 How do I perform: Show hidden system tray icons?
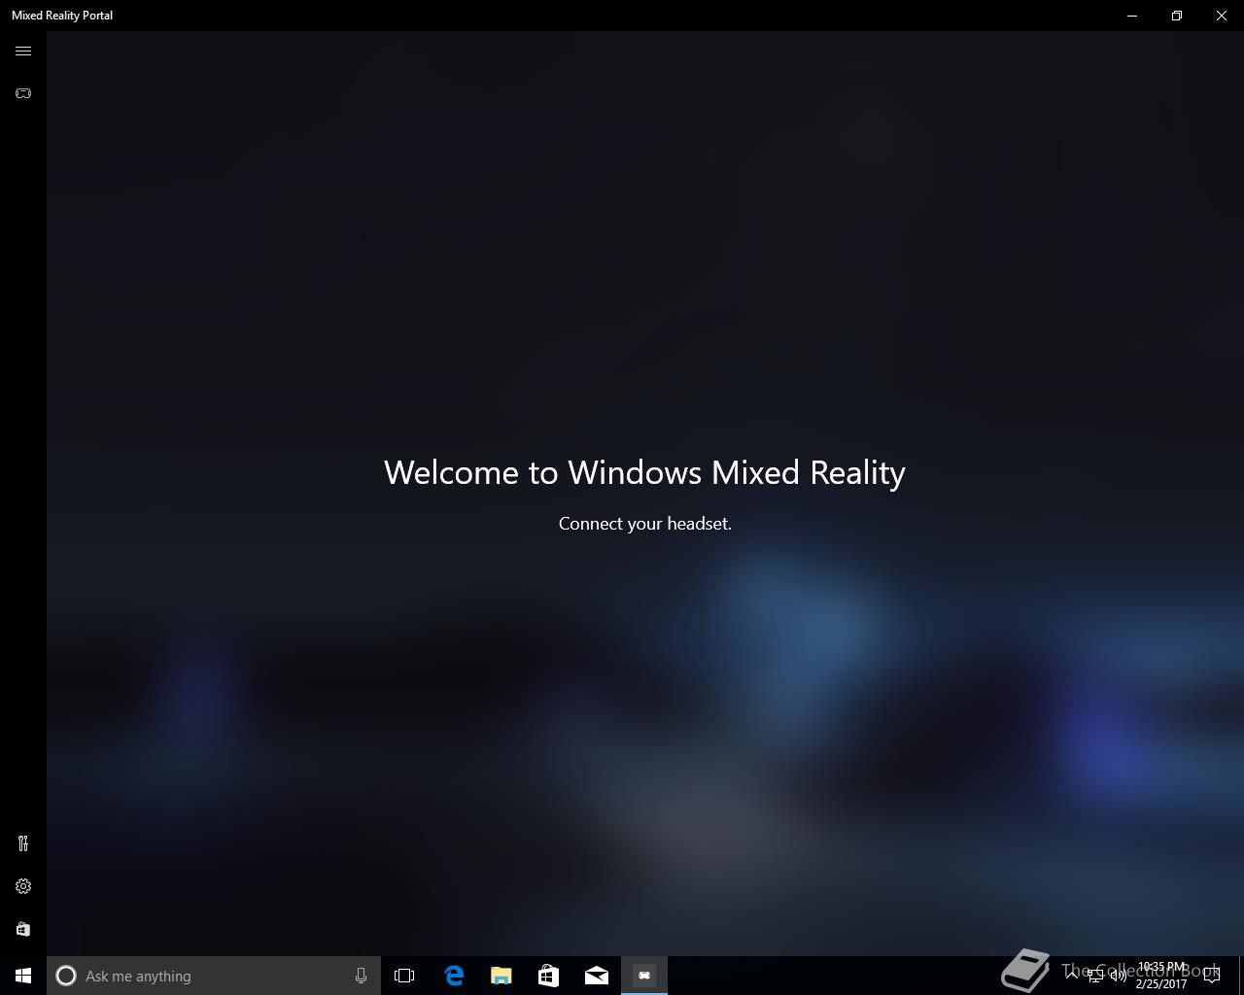click(1072, 976)
